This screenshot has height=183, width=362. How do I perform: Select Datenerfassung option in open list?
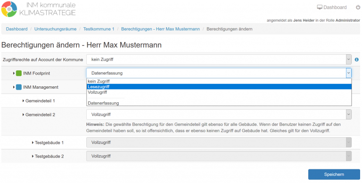coord(219,103)
